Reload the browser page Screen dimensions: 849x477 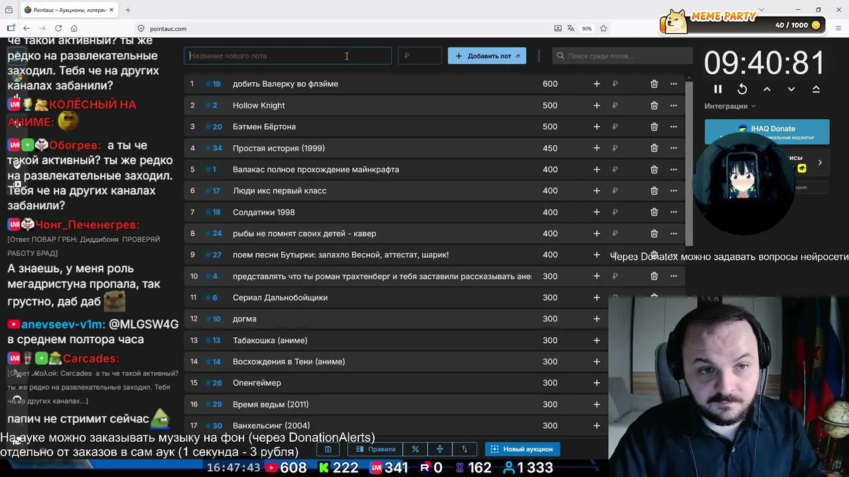coord(58,28)
